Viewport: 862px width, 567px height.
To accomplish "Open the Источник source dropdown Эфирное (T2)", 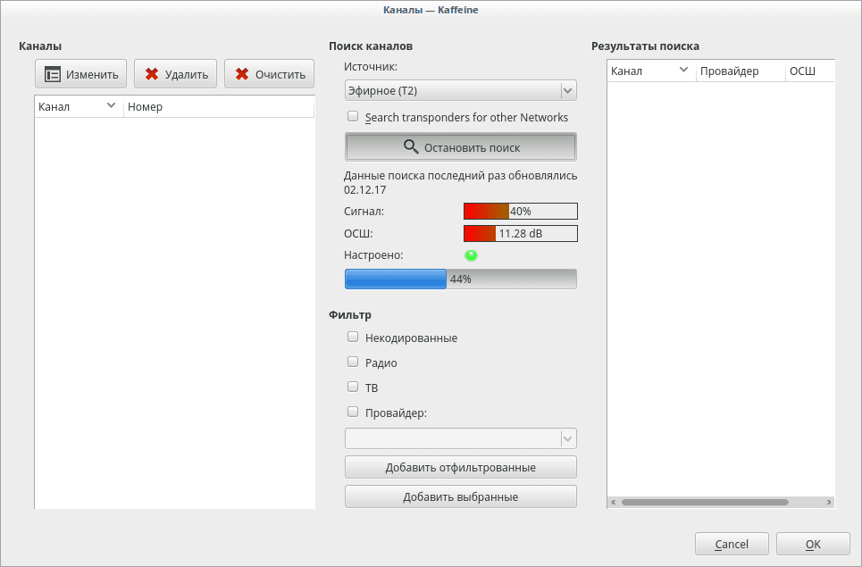I will coord(460,90).
